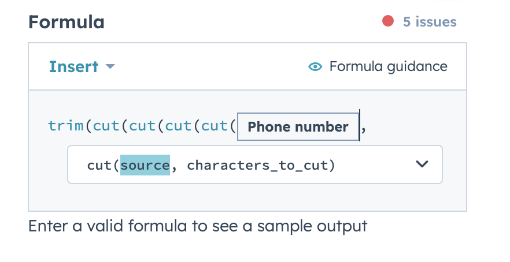Select the Phone number property token

point(298,127)
